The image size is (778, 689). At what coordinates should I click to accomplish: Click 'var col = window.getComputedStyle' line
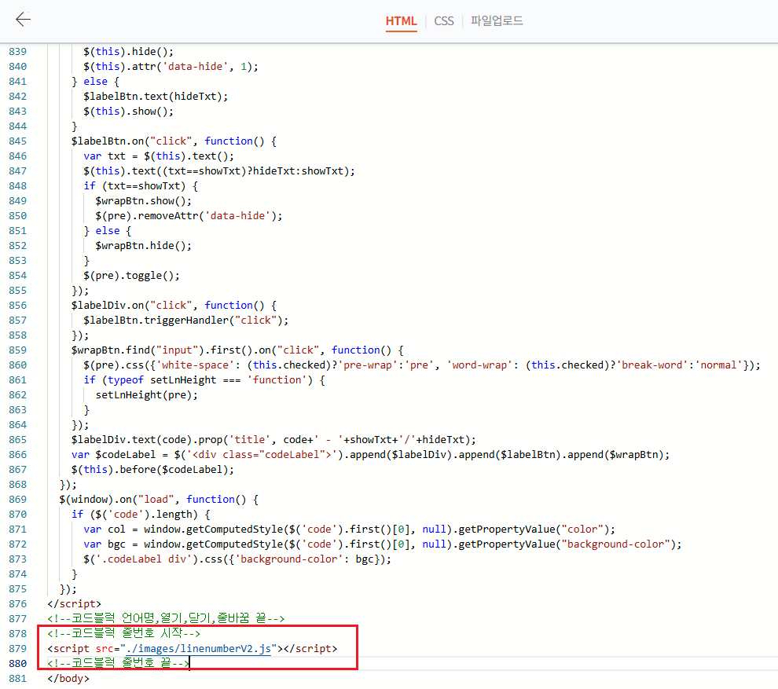click(349, 530)
